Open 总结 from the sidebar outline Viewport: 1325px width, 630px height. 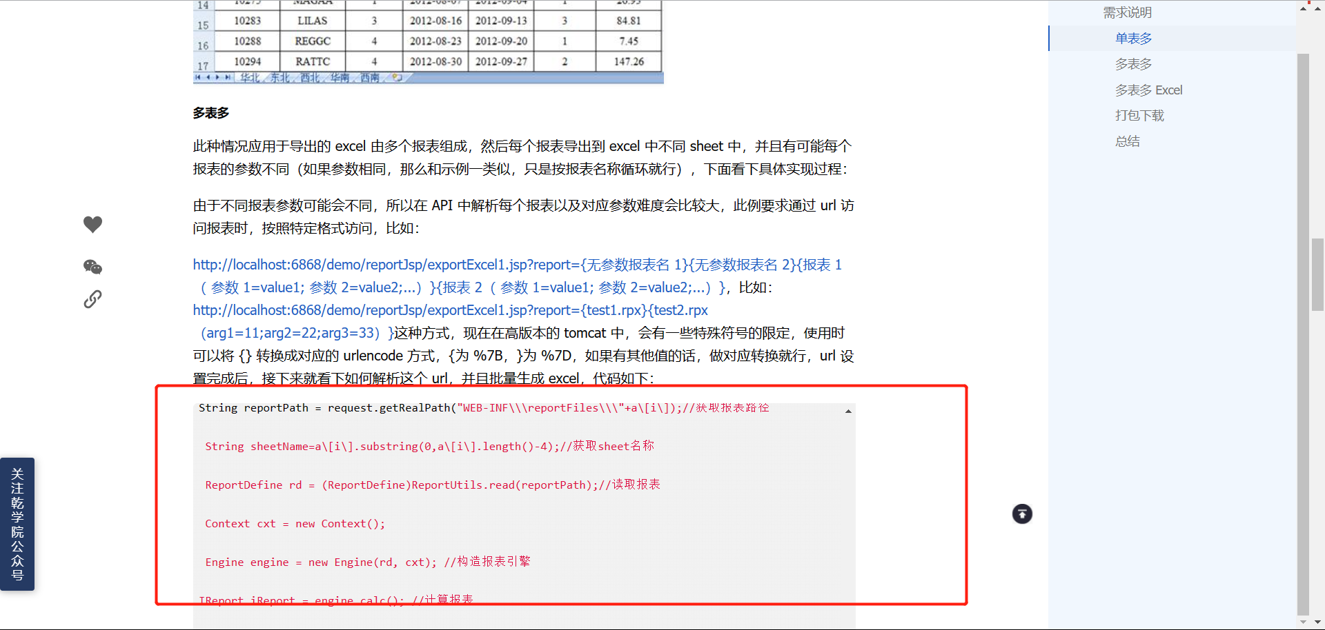click(1128, 141)
